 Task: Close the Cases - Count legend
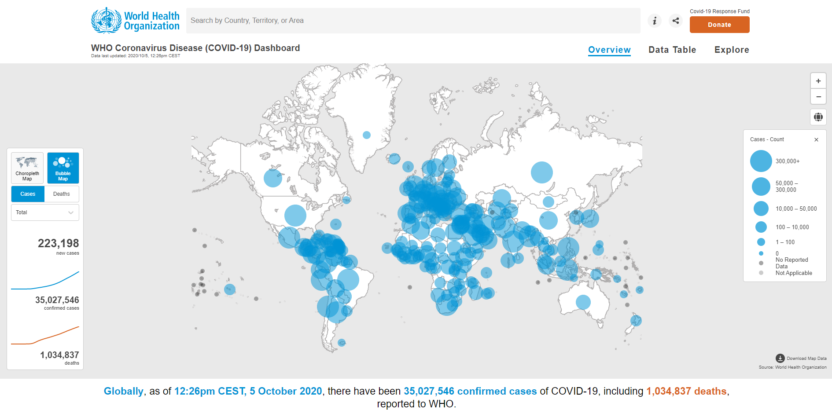(816, 139)
